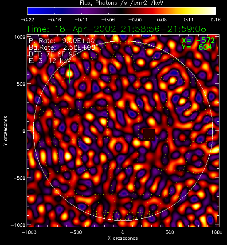The width and height of the screenshot is (227, 245).
Task: Click the X= -572 coordinate readout
Action: [198, 41]
